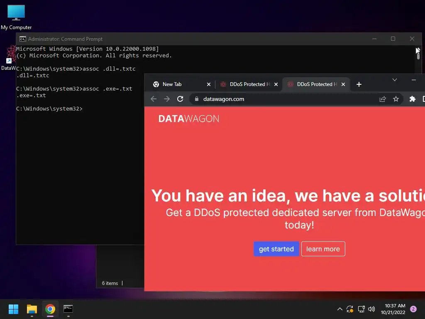Click the Command Prompt taskbar icon
Viewport: 425px width, 319px height.
tap(68, 309)
